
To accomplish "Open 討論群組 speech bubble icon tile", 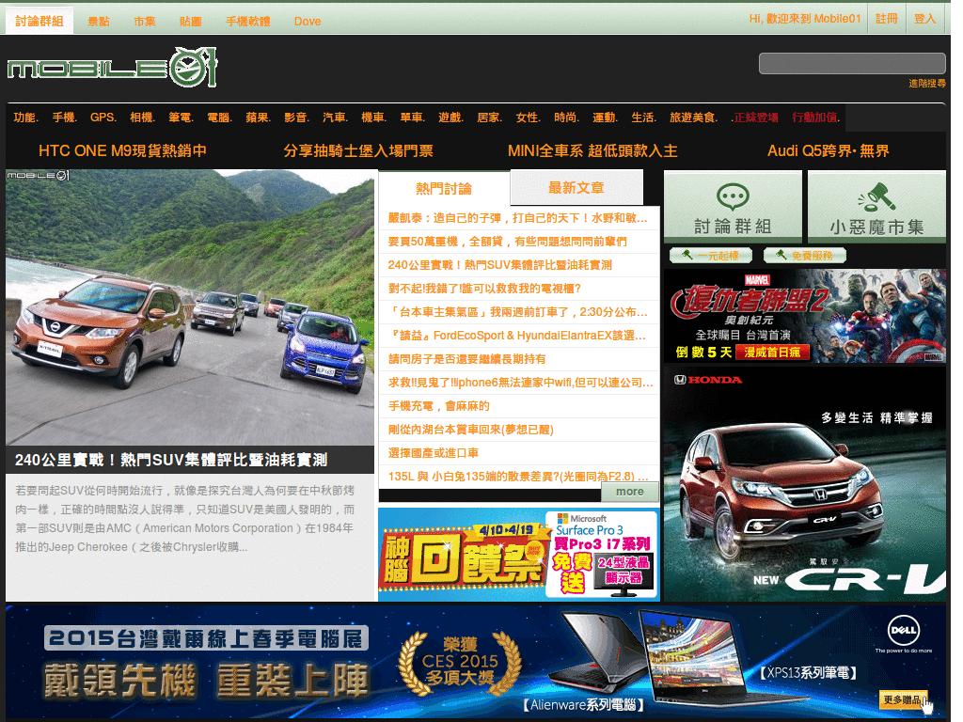I will coord(733,207).
